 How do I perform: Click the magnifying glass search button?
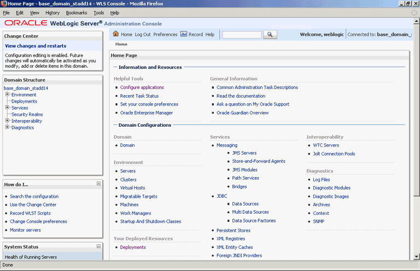coord(270,34)
